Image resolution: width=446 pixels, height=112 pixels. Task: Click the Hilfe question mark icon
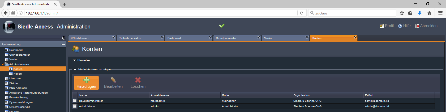[400, 26]
